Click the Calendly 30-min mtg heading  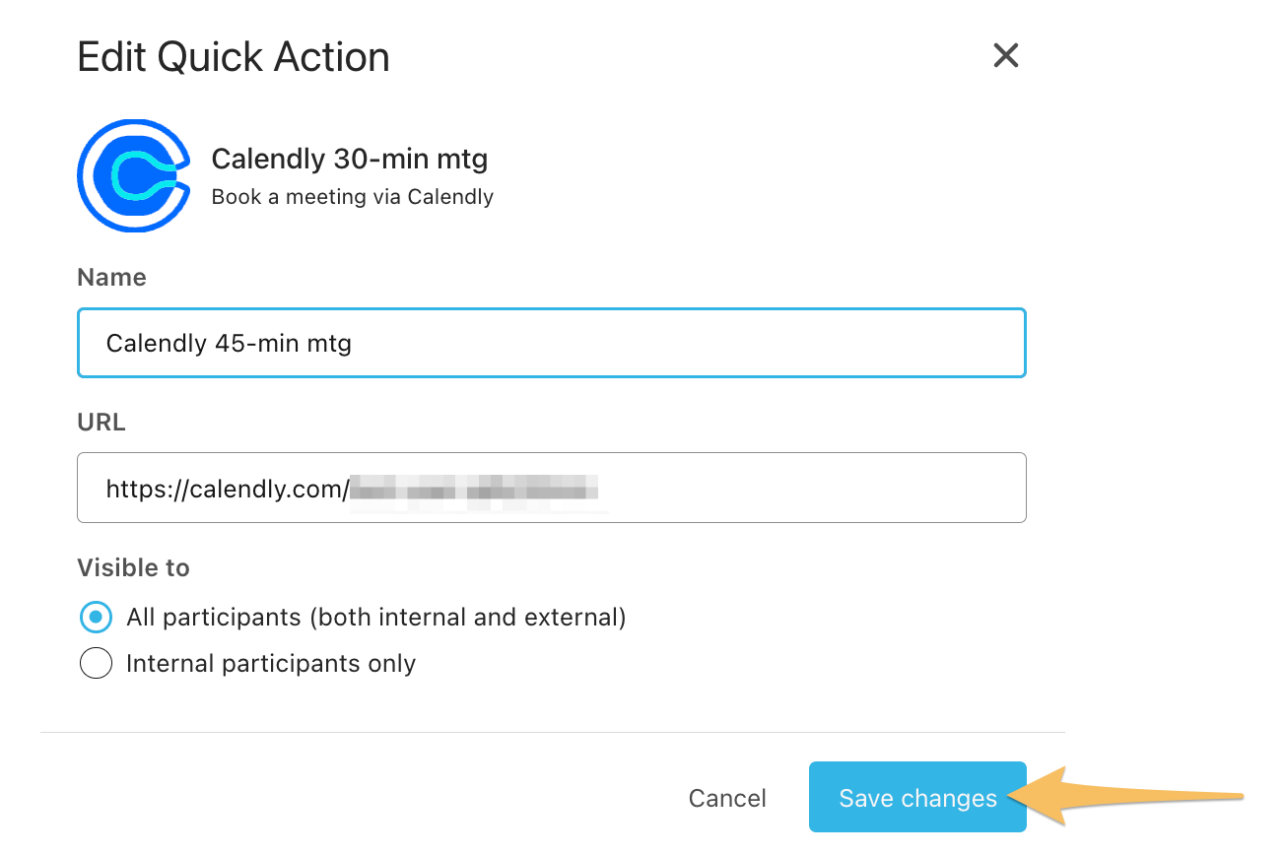(x=350, y=159)
